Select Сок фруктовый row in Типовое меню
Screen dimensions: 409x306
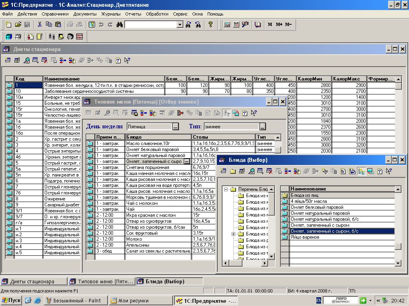(x=151, y=233)
